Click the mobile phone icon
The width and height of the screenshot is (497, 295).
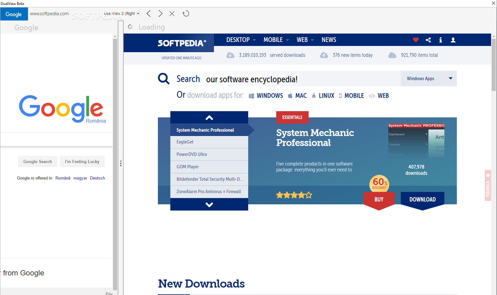[x=340, y=96]
